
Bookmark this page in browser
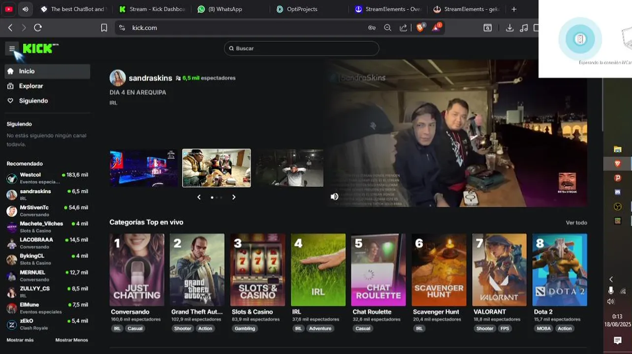tap(104, 28)
